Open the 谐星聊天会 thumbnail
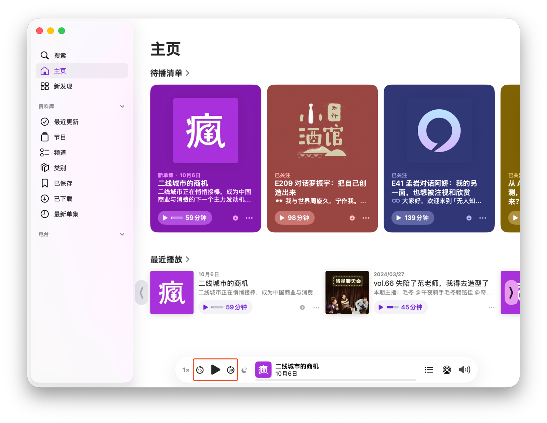This screenshot has height=423, width=547. coord(347,293)
